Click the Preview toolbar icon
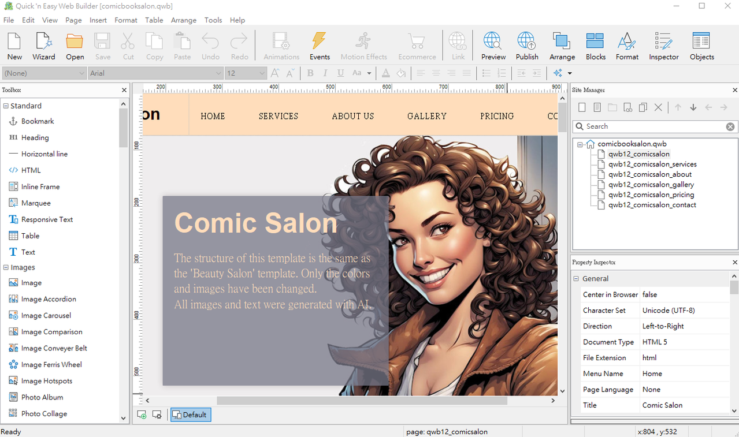The height and width of the screenshot is (437, 739). click(493, 46)
